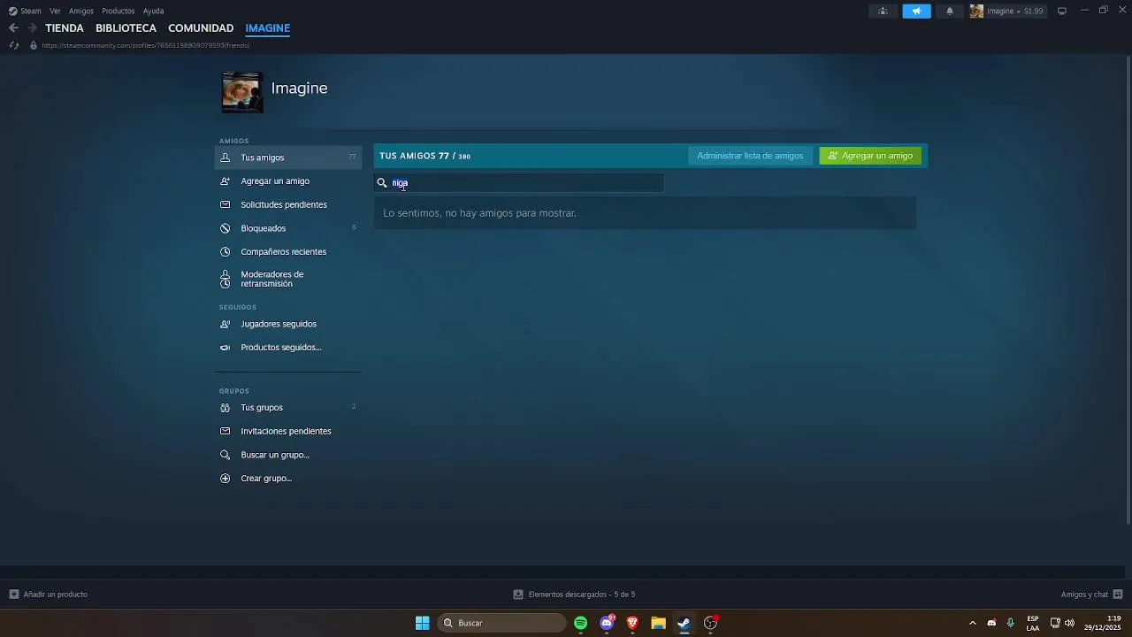
Task: Click the blue megaphone announcements button
Action: [x=916, y=11]
